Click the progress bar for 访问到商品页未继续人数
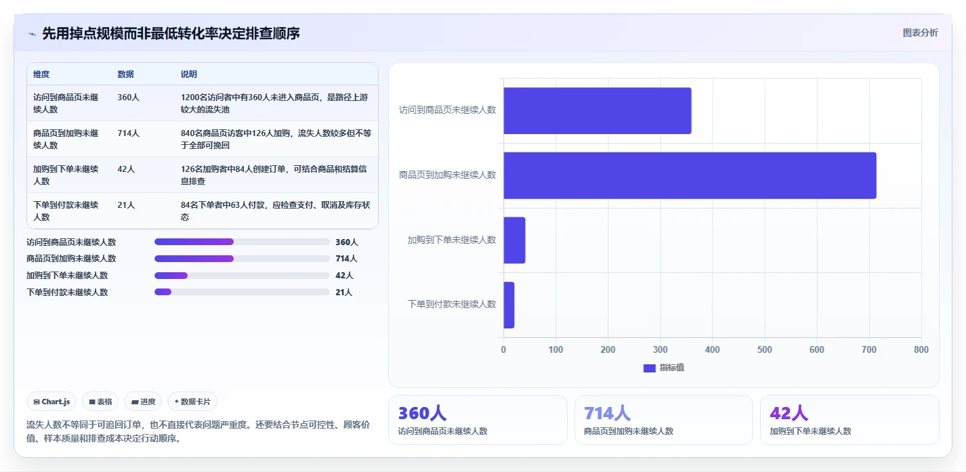966x472 pixels. pyautogui.click(x=242, y=242)
